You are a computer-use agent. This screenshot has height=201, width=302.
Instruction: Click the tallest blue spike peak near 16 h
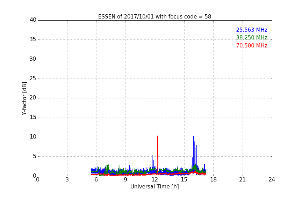(193, 136)
